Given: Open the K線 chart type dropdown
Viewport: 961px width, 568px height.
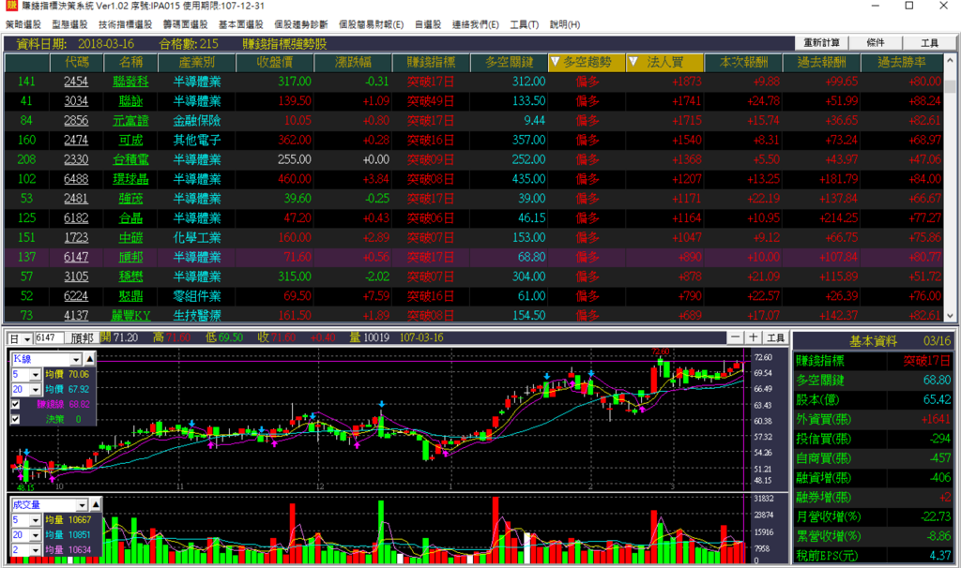Looking at the screenshot, I should (x=76, y=359).
